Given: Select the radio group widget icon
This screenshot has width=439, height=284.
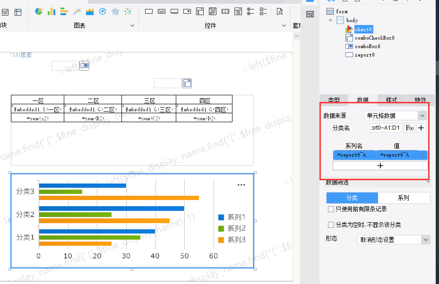Looking at the screenshot, I should 250,11.
